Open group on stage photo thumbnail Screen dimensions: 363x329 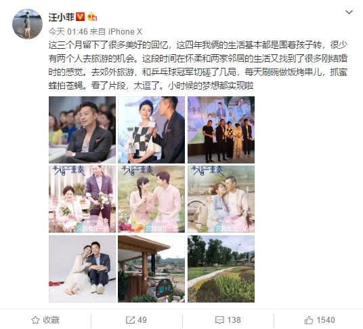point(221,130)
